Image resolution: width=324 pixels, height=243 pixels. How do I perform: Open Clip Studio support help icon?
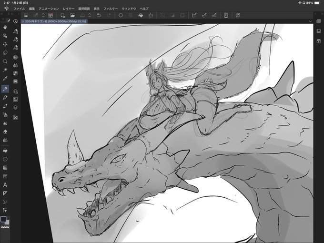(238, 15)
